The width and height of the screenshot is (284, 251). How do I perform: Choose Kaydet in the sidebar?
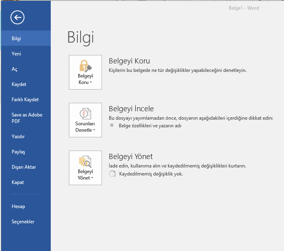[26, 84]
